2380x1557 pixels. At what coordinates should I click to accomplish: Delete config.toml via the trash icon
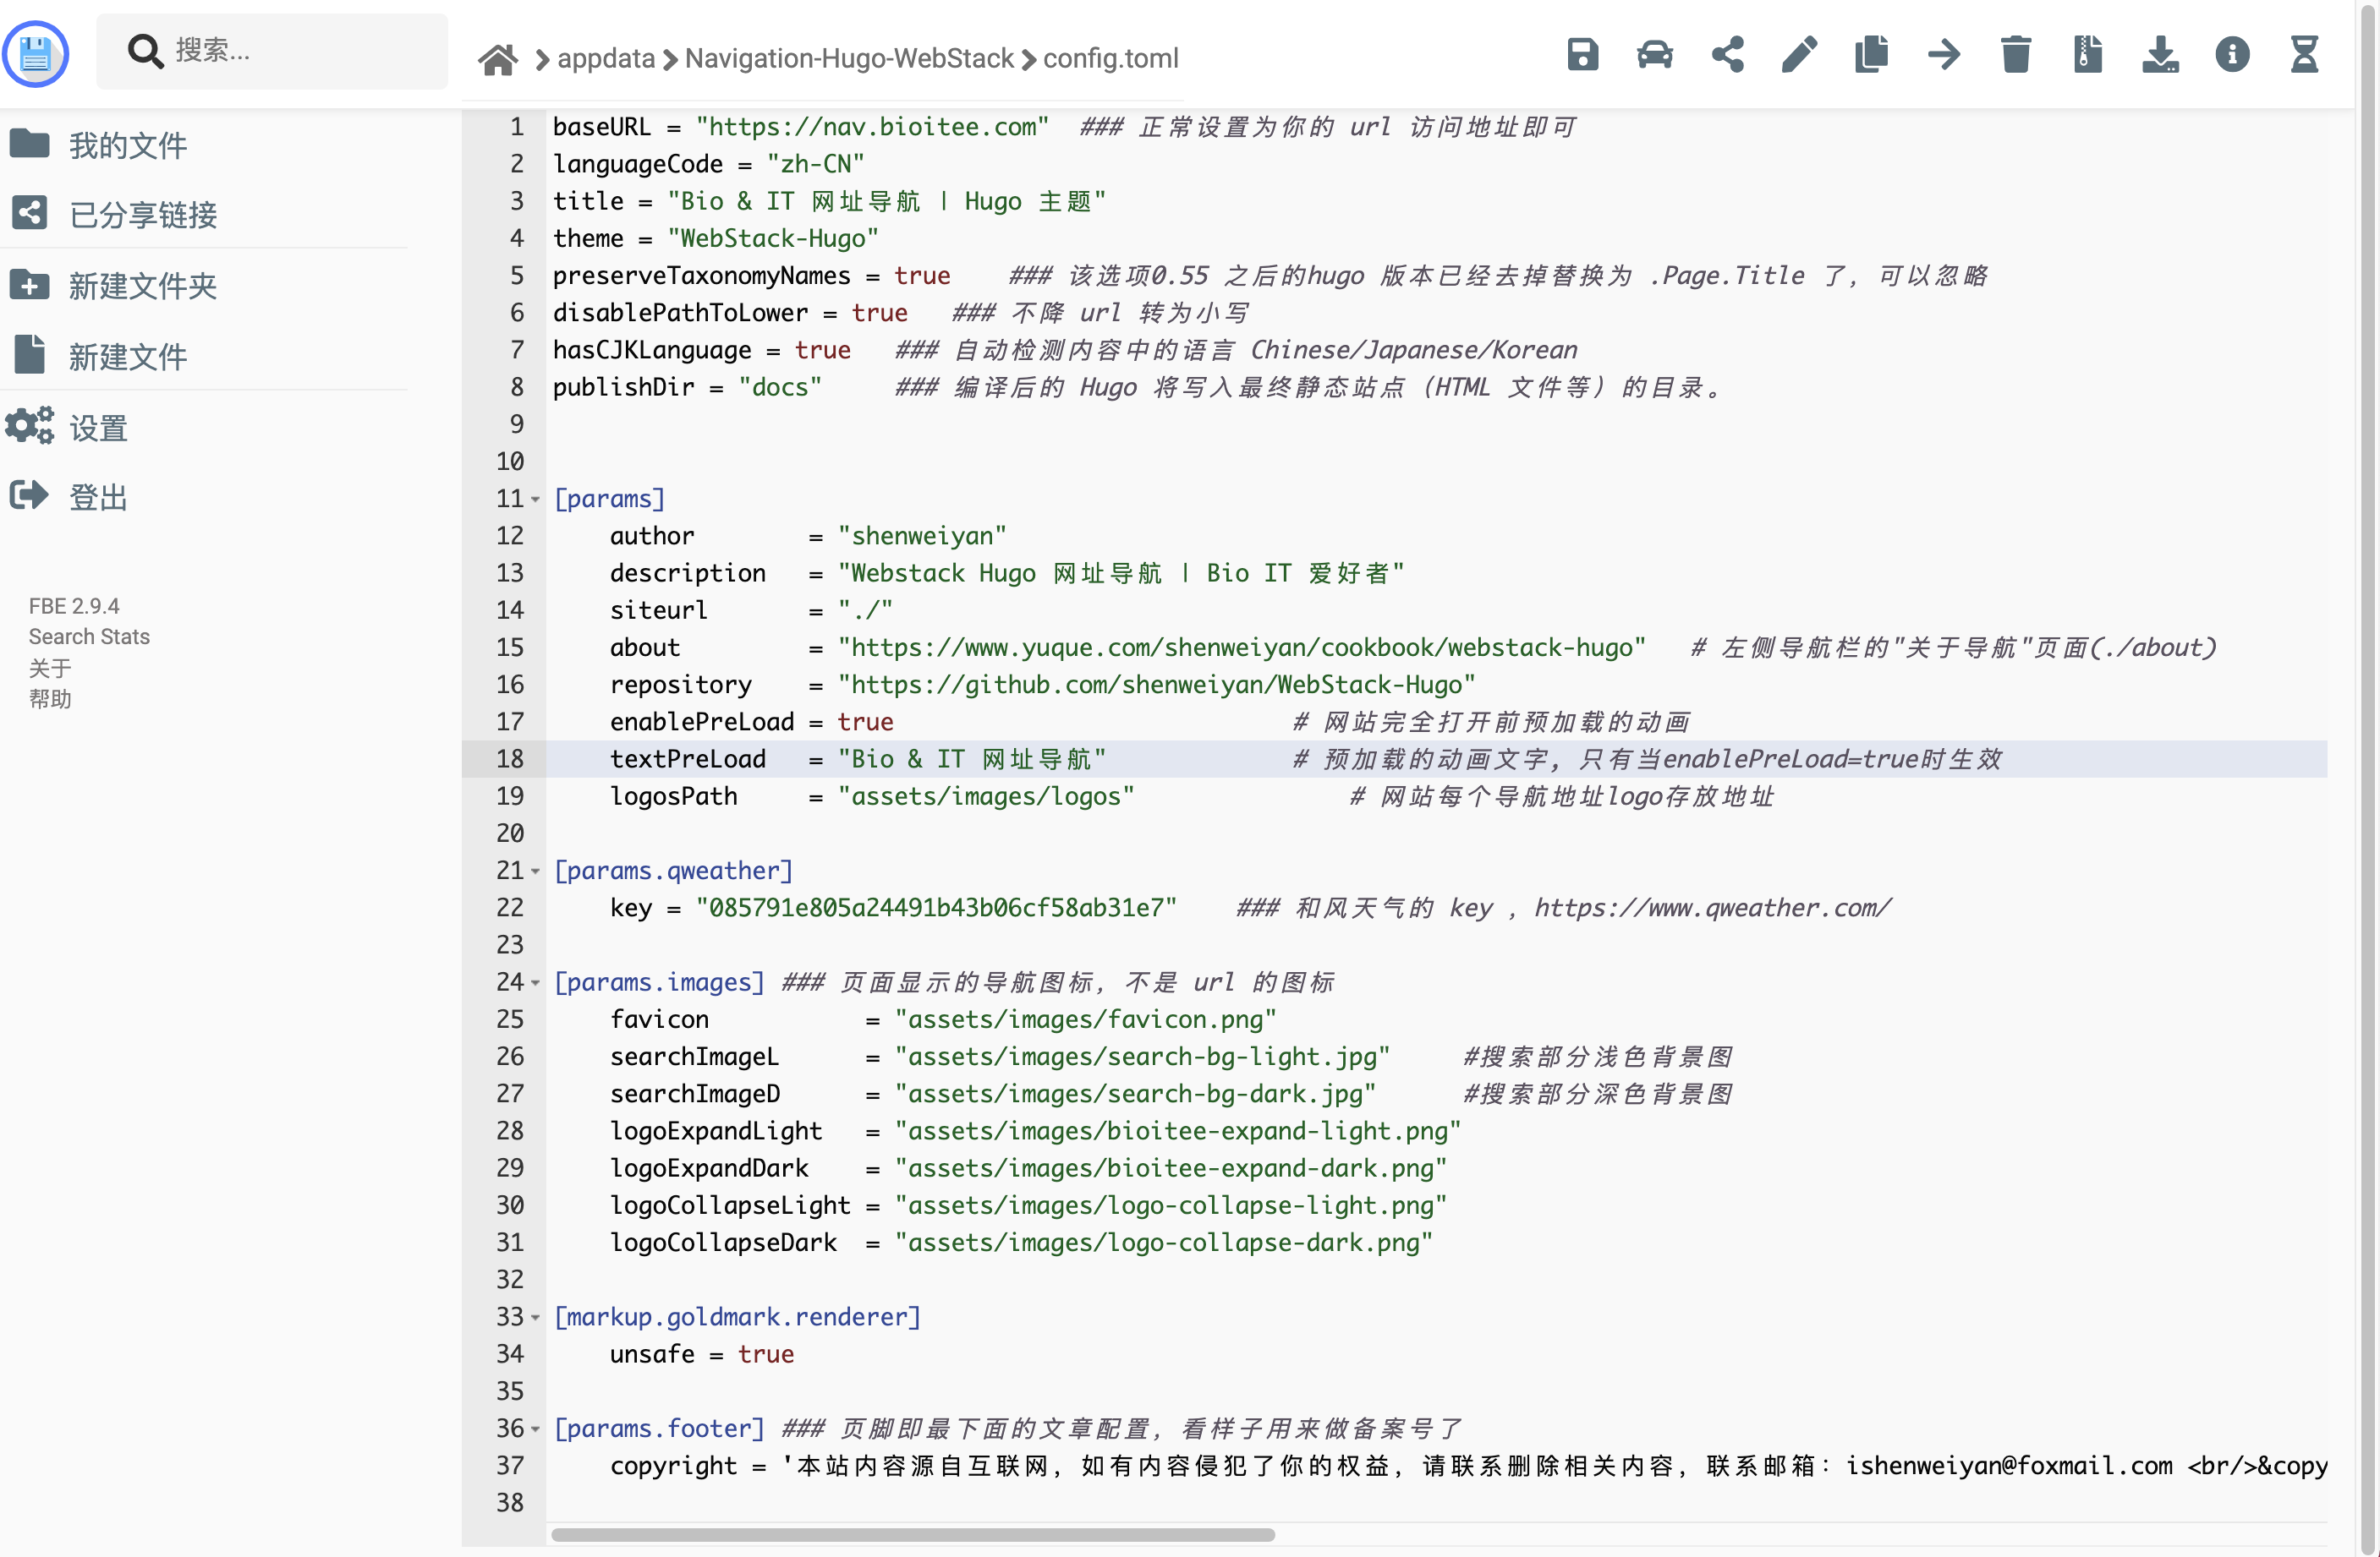click(x=2016, y=55)
